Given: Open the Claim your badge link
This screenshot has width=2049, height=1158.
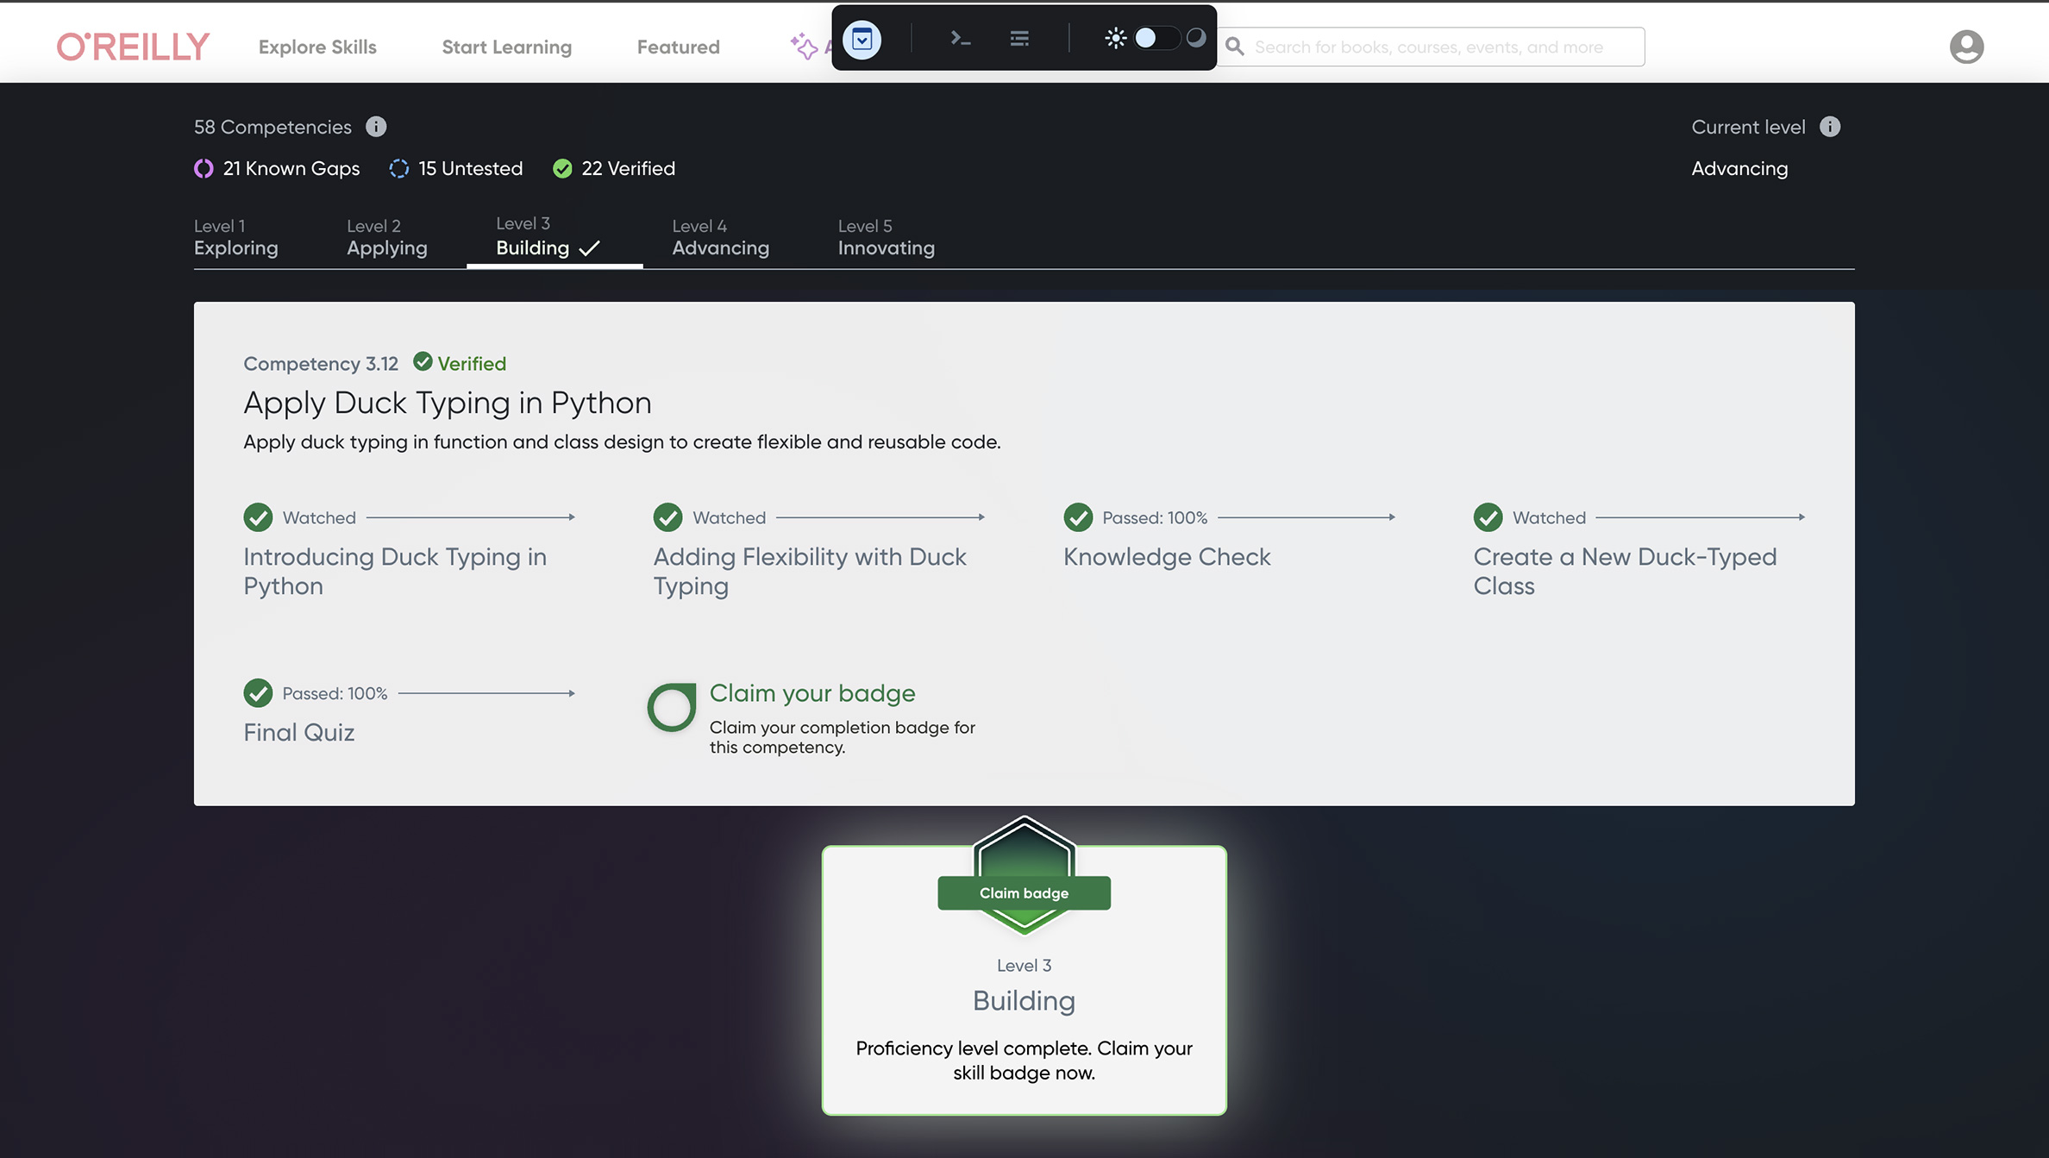Looking at the screenshot, I should pyautogui.click(x=811, y=693).
